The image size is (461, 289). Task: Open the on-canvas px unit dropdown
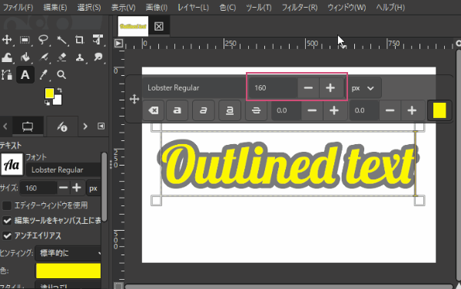(x=363, y=88)
